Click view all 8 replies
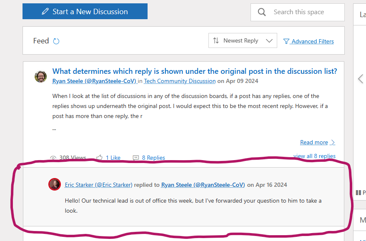Screen dimensions: 366x241 tap(314, 156)
